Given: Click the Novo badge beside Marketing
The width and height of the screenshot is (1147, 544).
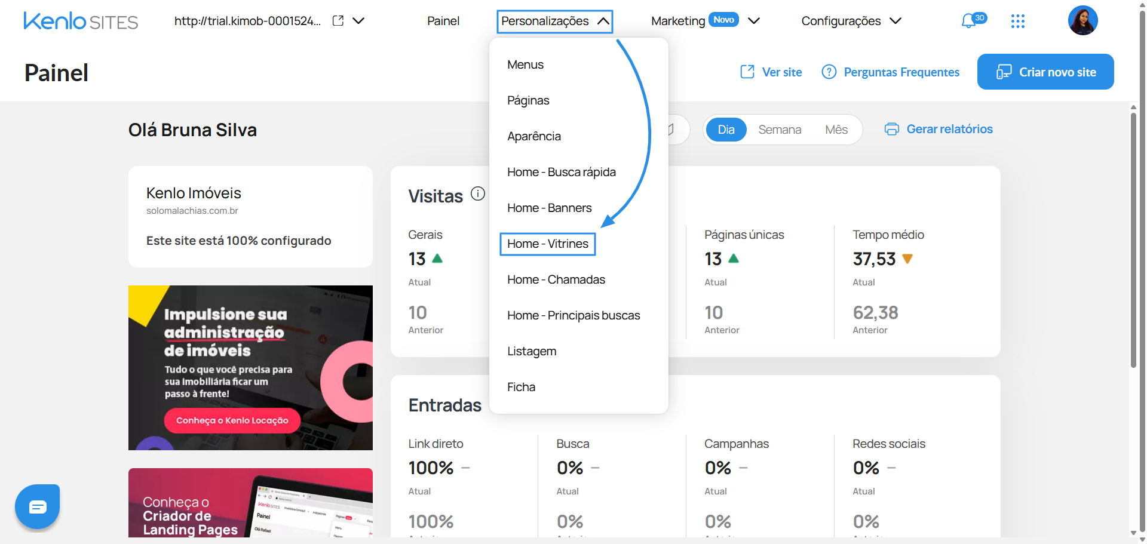Looking at the screenshot, I should point(723,20).
